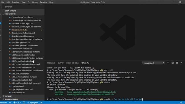
Task: Open DescribeLayoutMapping.cls-meta.xml file
Action: point(27,39)
